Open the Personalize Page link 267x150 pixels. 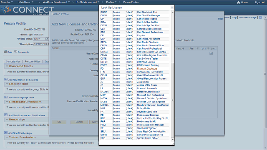247,17
